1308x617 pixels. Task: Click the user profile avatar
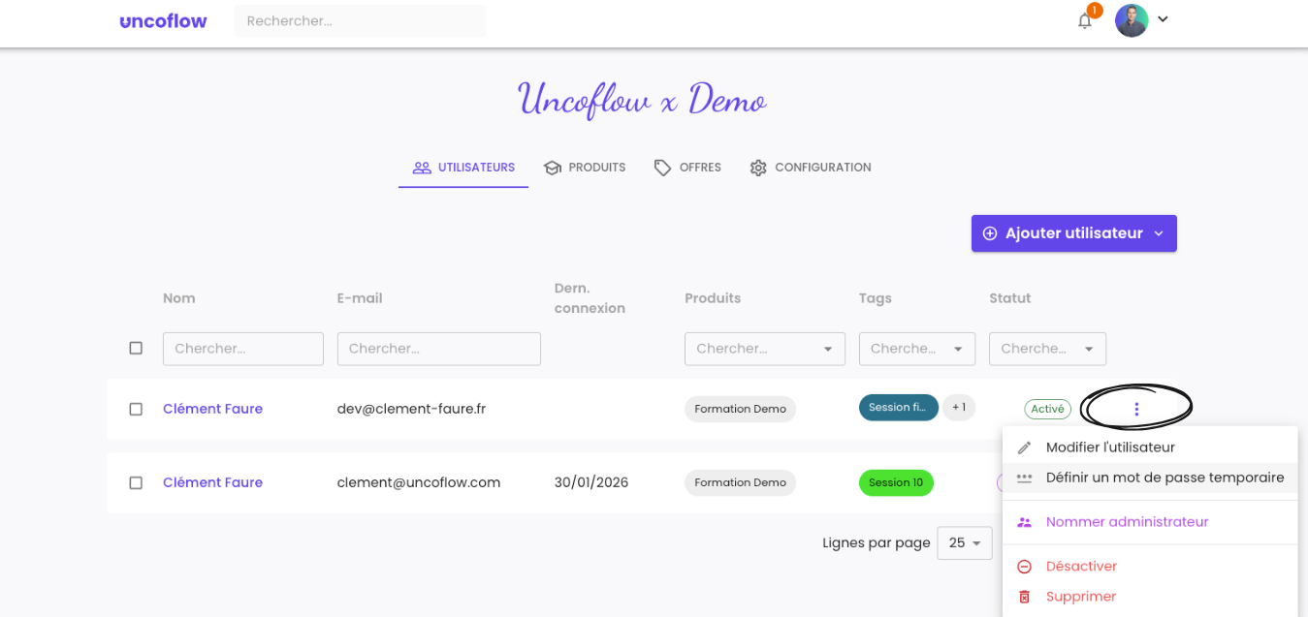1132,19
